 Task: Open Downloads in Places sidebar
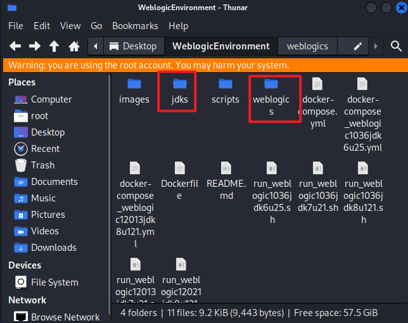[45, 248]
